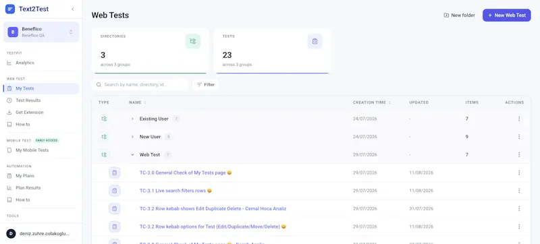The height and width of the screenshot is (244, 540).
Task: Sort by the Name column header
Action: pos(138,102)
